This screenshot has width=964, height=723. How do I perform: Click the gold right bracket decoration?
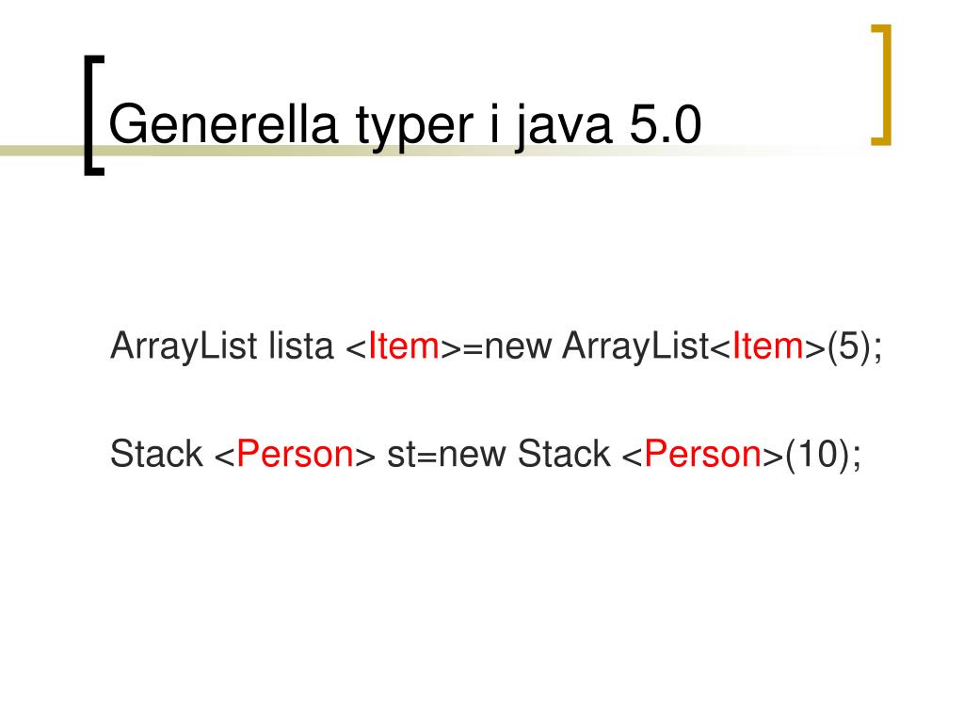pyautogui.click(x=881, y=85)
